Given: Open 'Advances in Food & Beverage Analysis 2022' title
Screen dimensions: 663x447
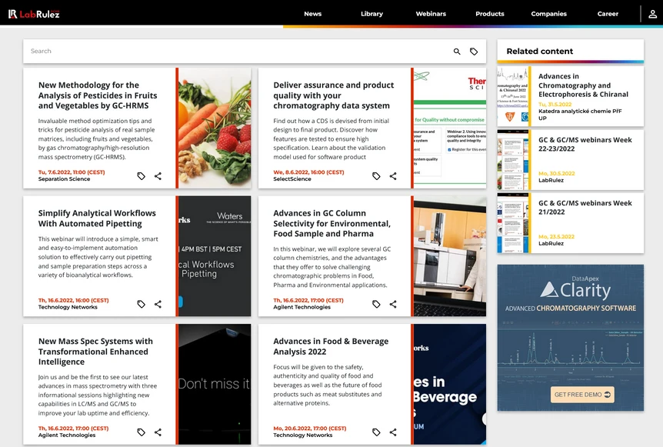Looking at the screenshot, I should click(331, 346).
